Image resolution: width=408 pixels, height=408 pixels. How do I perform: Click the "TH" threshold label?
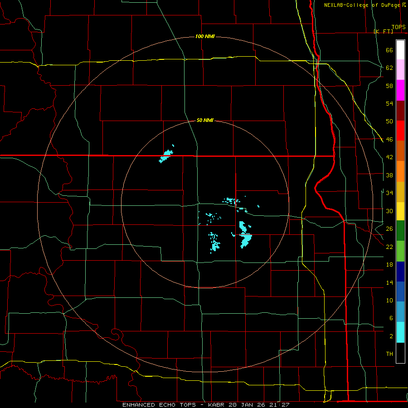[389, 354]
